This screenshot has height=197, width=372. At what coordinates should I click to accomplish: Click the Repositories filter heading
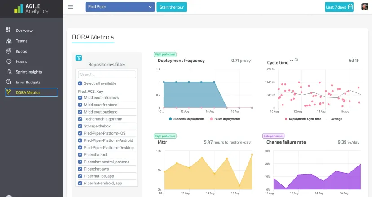coord(107,65)
